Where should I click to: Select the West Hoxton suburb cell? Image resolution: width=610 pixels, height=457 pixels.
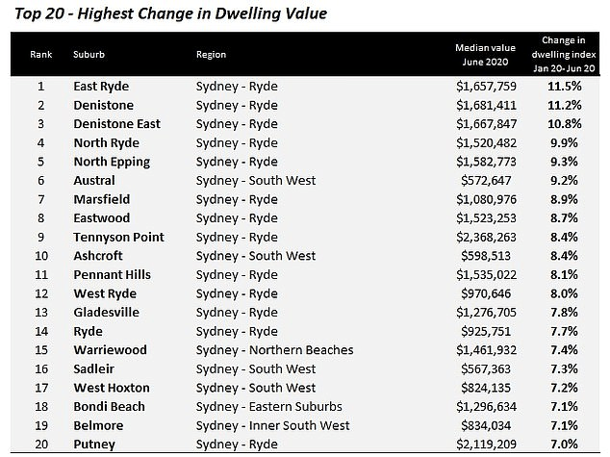pyautogui.click(x=112, y=388)
